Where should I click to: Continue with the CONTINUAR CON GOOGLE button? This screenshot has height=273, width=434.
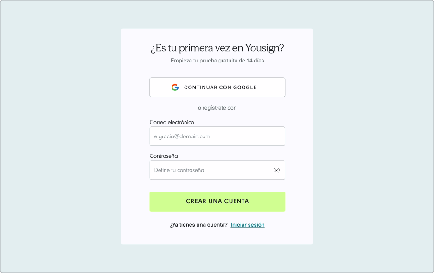(x=217, y=87)
